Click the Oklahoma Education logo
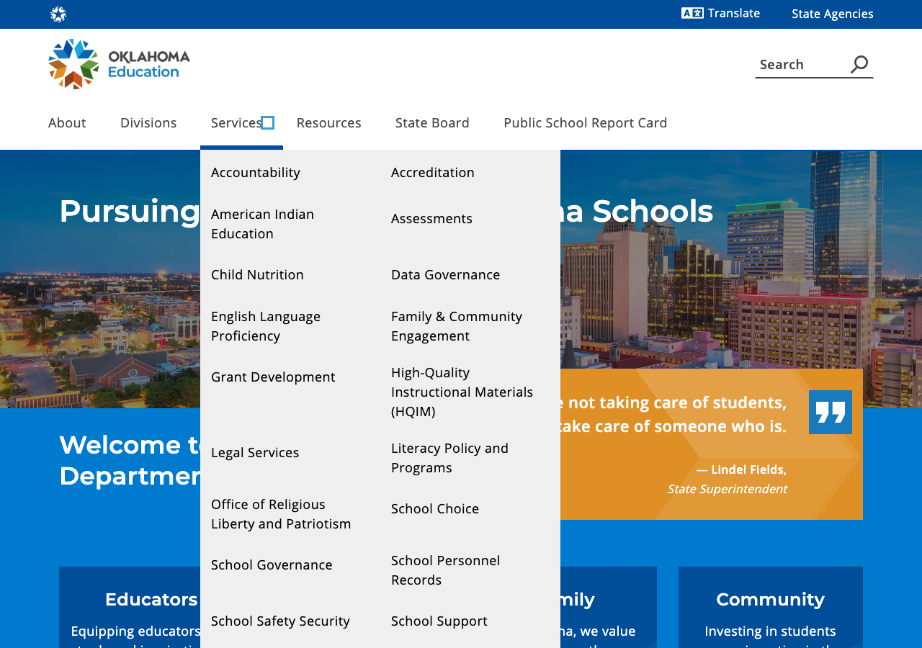The width and height of the screenshot is (922, 648). tap(120, 64)
